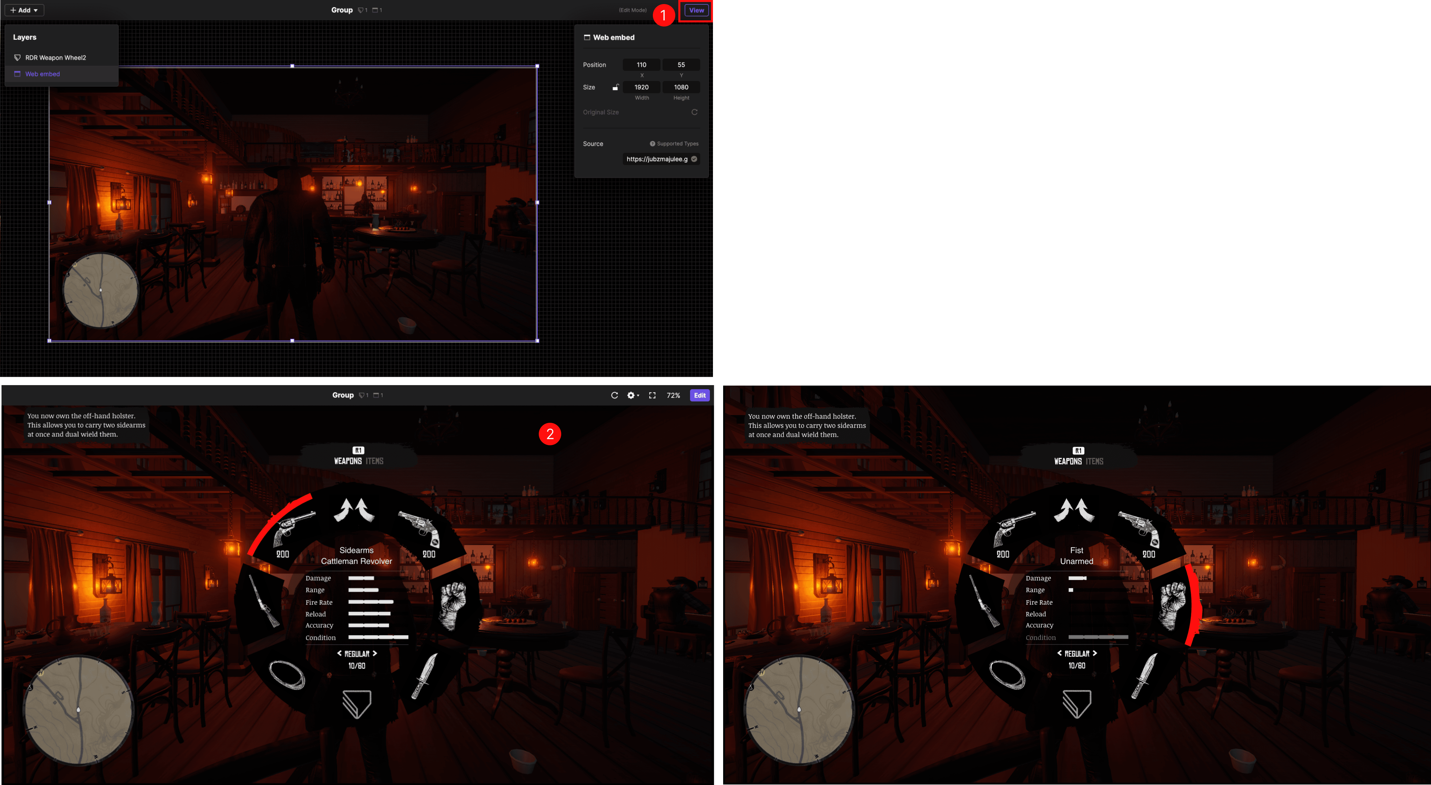Click the Edit button in the viewer toolbar
Screen dimensions: 1431x785
pyautogui.click(x=699, y=395)
